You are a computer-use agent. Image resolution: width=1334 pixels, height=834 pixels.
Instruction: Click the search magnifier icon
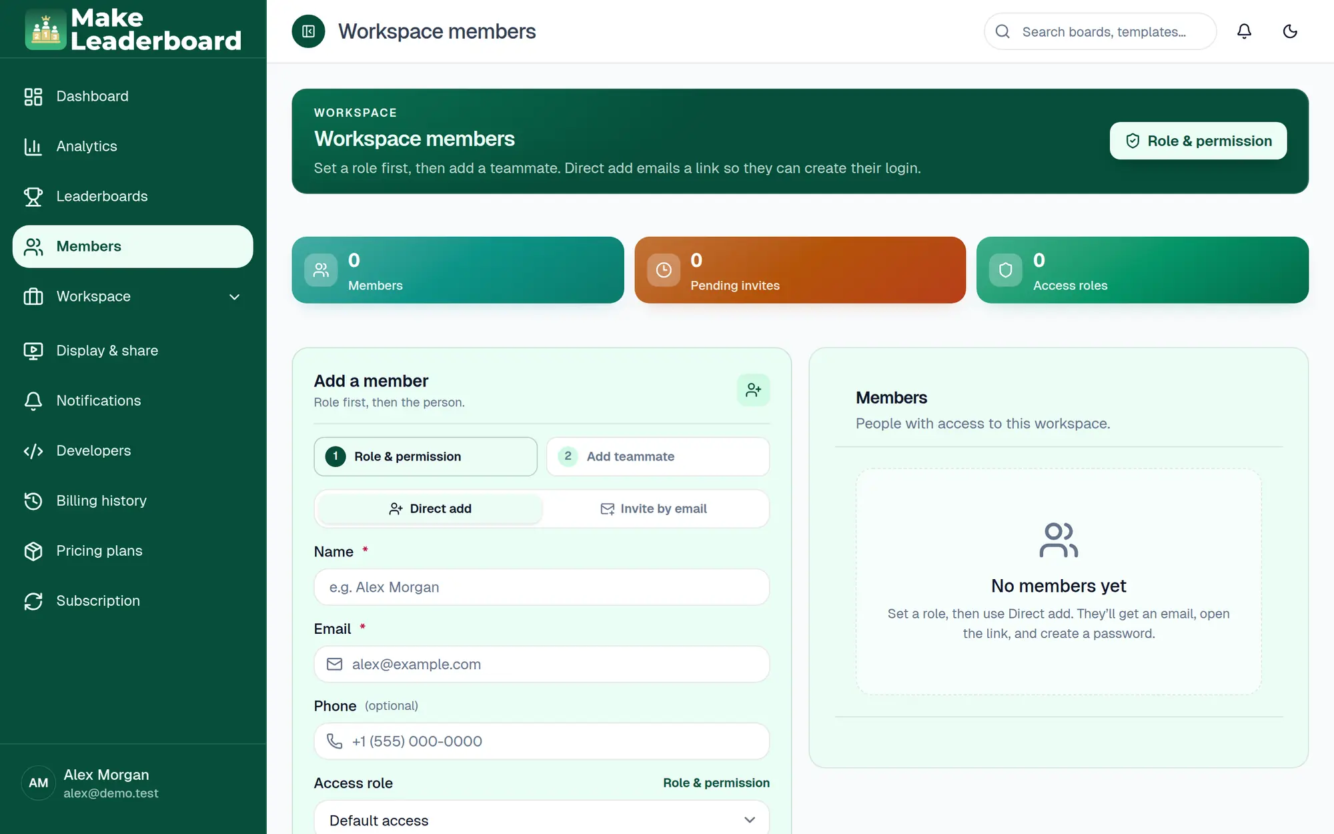(x=1003, y=31)
